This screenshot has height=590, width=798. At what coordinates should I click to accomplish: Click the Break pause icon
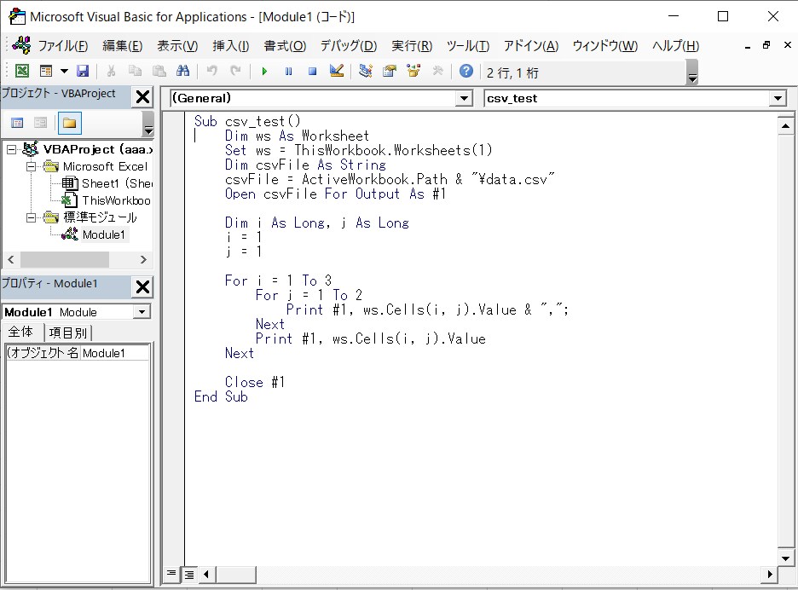pyautogui.click(x=288, y=72)
